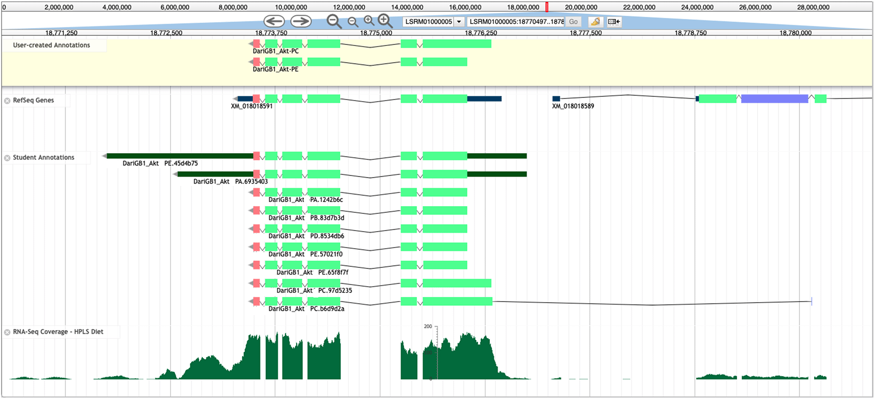The height and width of the screenshot is (399, 875).
Task: Click the large zoom in magnifier
Action: (x=385, y=21)
